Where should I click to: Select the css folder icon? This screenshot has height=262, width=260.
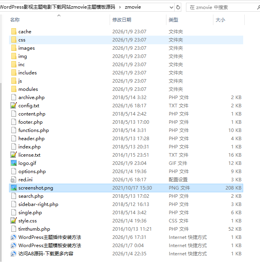tap(14, 40)
